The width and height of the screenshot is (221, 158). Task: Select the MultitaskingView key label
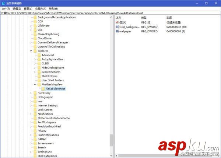[52, 84]
